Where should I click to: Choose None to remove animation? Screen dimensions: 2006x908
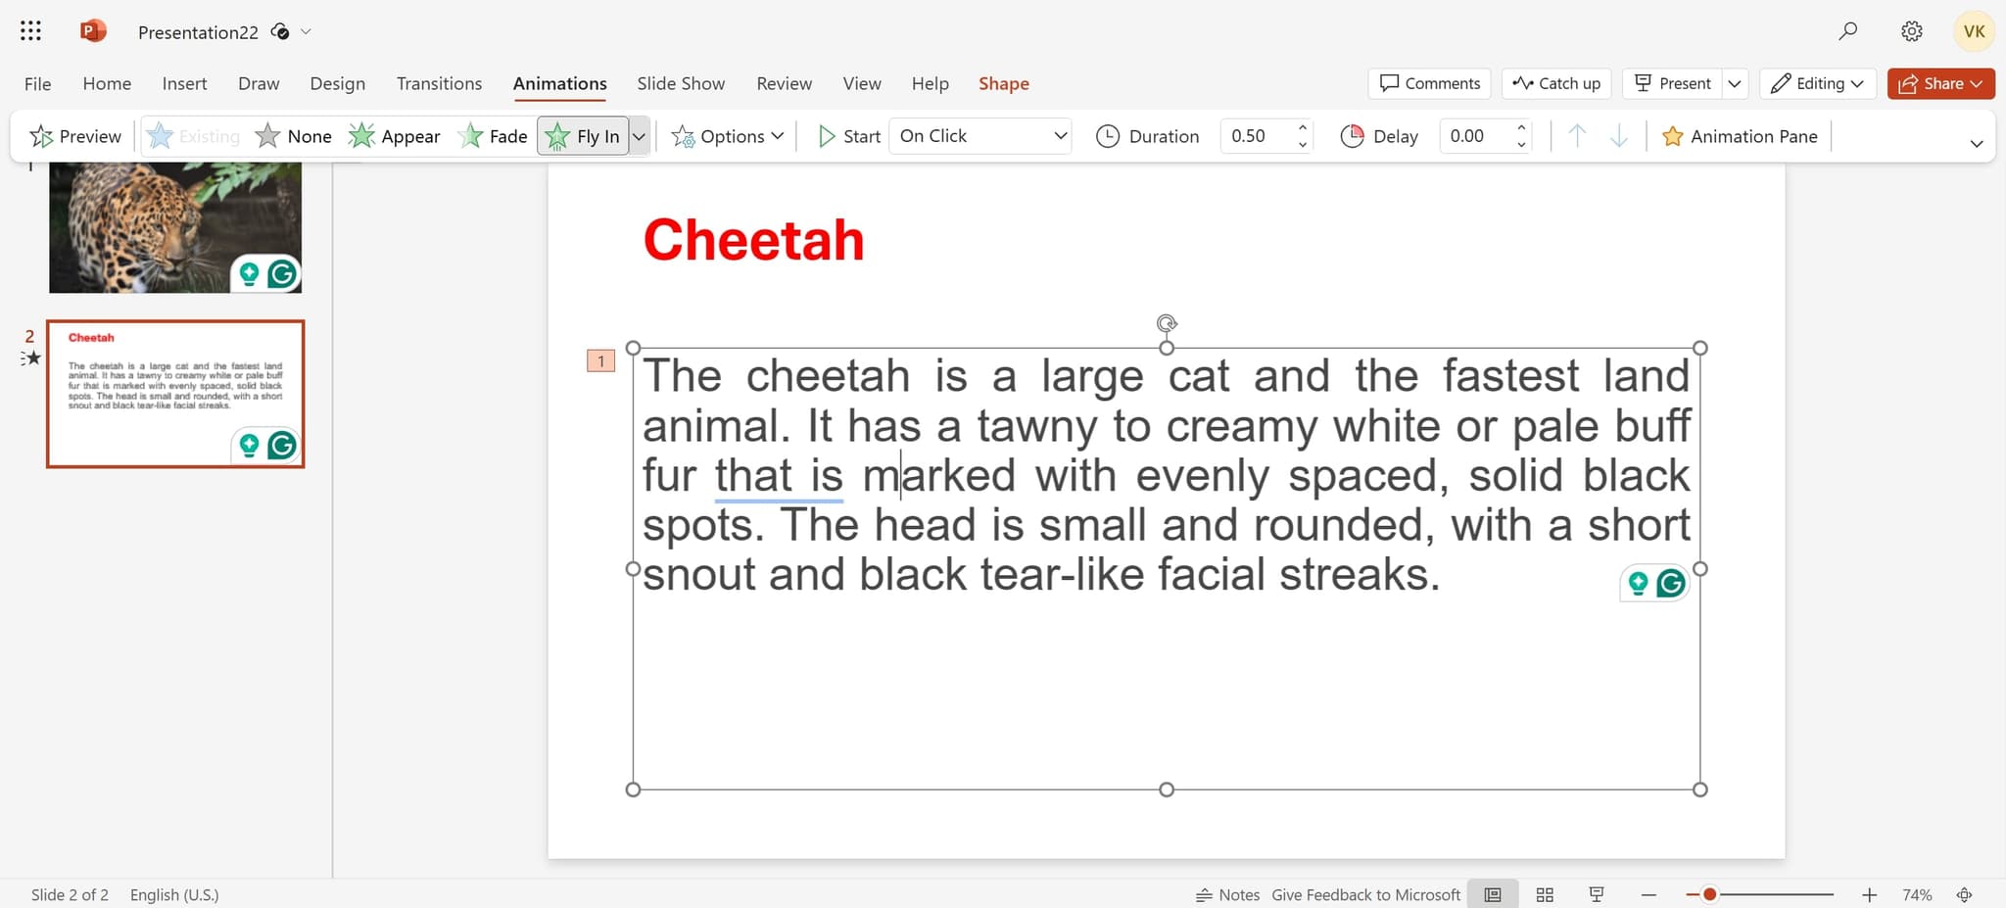click(x=294, y=136)
